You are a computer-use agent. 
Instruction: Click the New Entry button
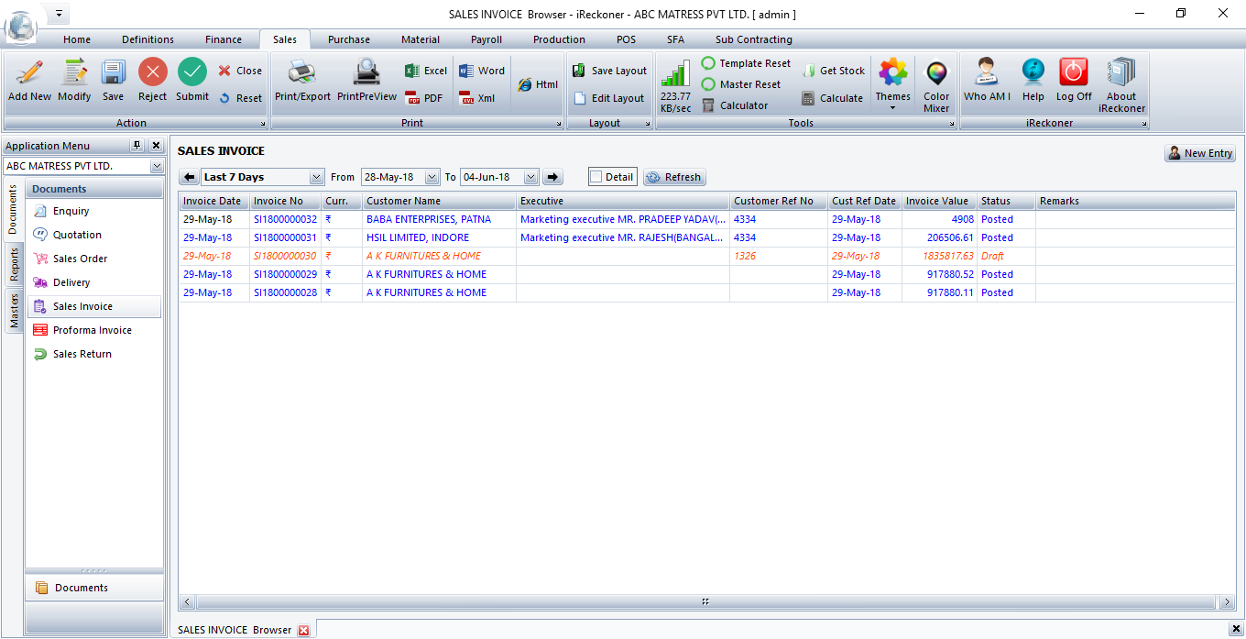pyautogui.click(x=1200, y=153)
